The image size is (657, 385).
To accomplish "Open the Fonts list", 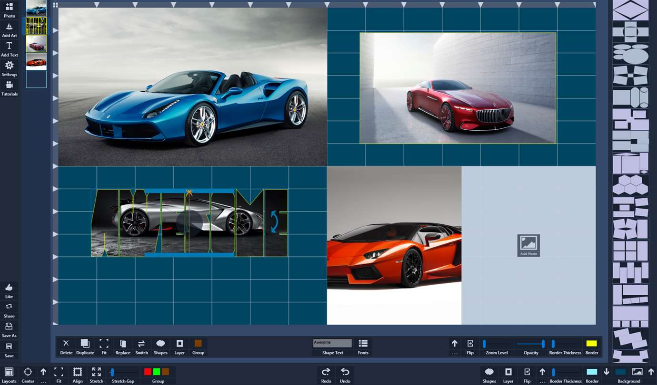I will [x=363, y=346].
